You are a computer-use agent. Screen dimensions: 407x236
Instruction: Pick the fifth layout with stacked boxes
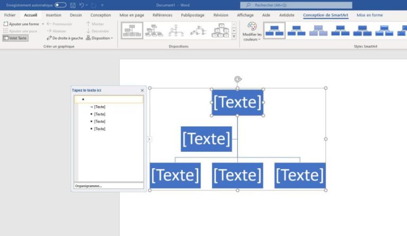tap(221, 31)
